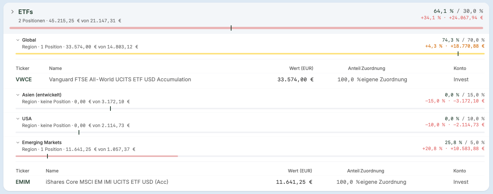The height and width of the screenshot is (194, 493).
Task: Click the +24.067,94 € ETFs deviation
Action: point(466,17)
